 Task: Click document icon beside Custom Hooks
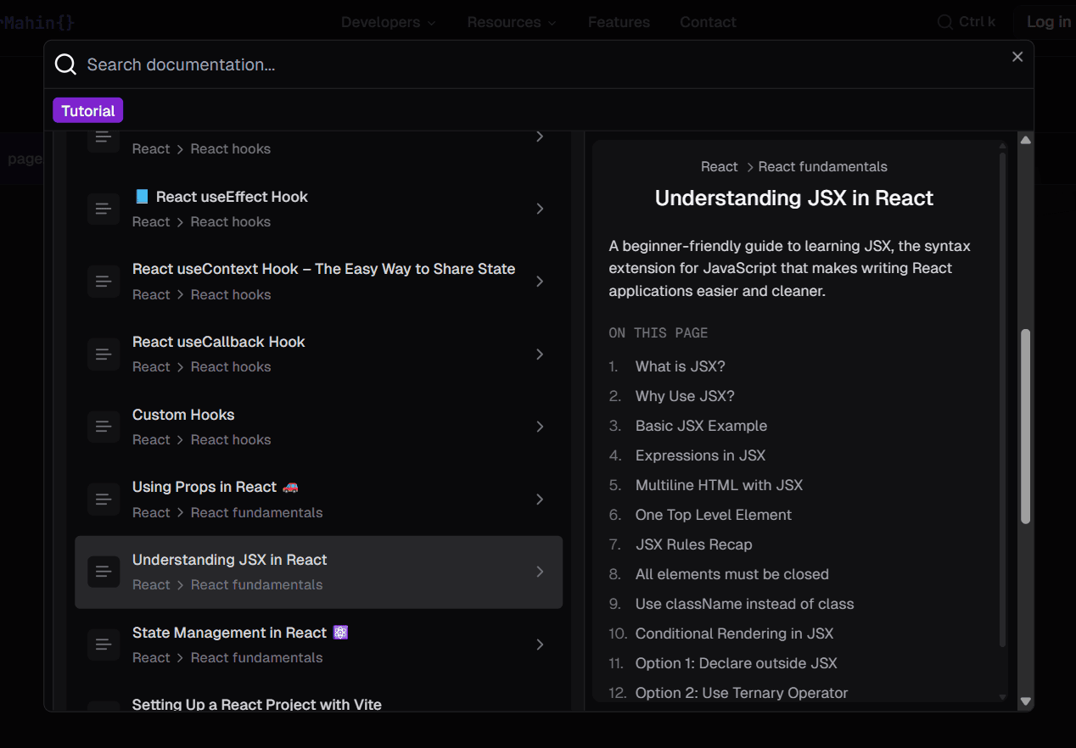coord(104,427)
